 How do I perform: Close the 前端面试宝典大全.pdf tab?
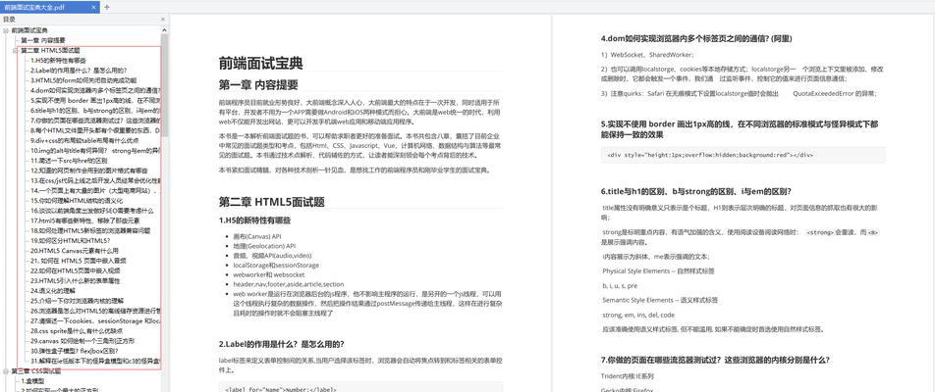93,7
